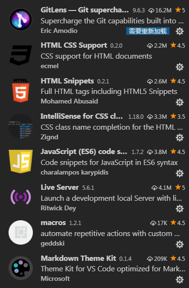Click macros download cloud icon
Viewport: 189px width, 288px height.
point(153,223)
